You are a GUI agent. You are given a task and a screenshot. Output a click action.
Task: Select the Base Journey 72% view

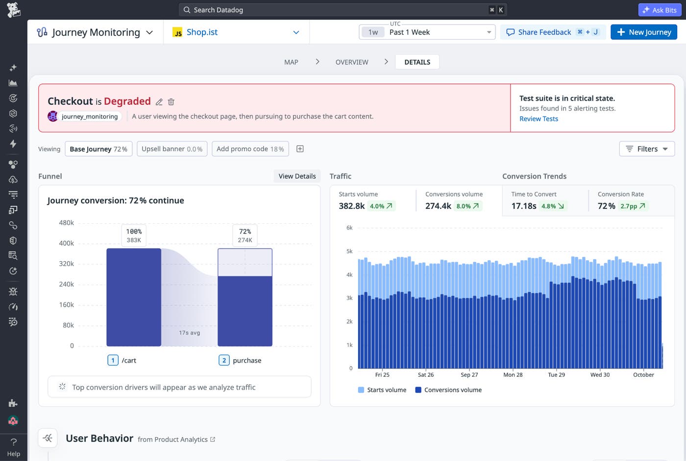click(x=98, y=149)
